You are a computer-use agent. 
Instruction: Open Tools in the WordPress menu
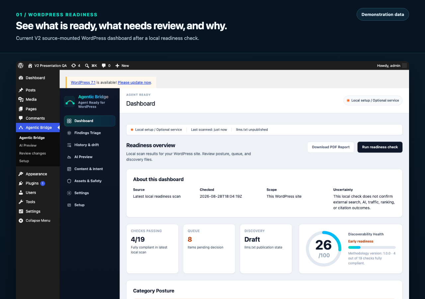[38, 202]
